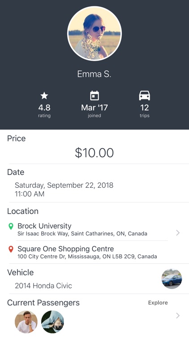This screenshot has width=189, height=337.
Task: Expand the Current Passengers chevron
Action: [178, 315]
